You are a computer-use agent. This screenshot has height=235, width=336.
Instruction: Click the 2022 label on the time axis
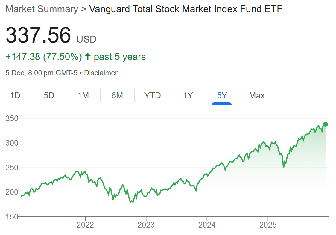(x=85, y=225)
